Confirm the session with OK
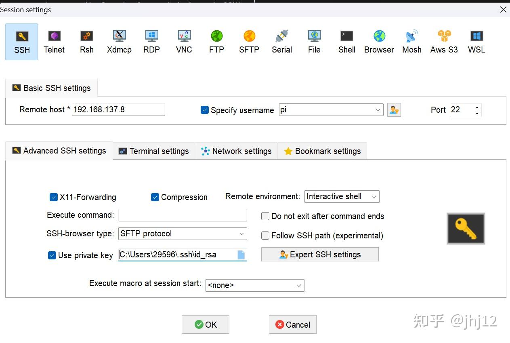 [206, 324]
